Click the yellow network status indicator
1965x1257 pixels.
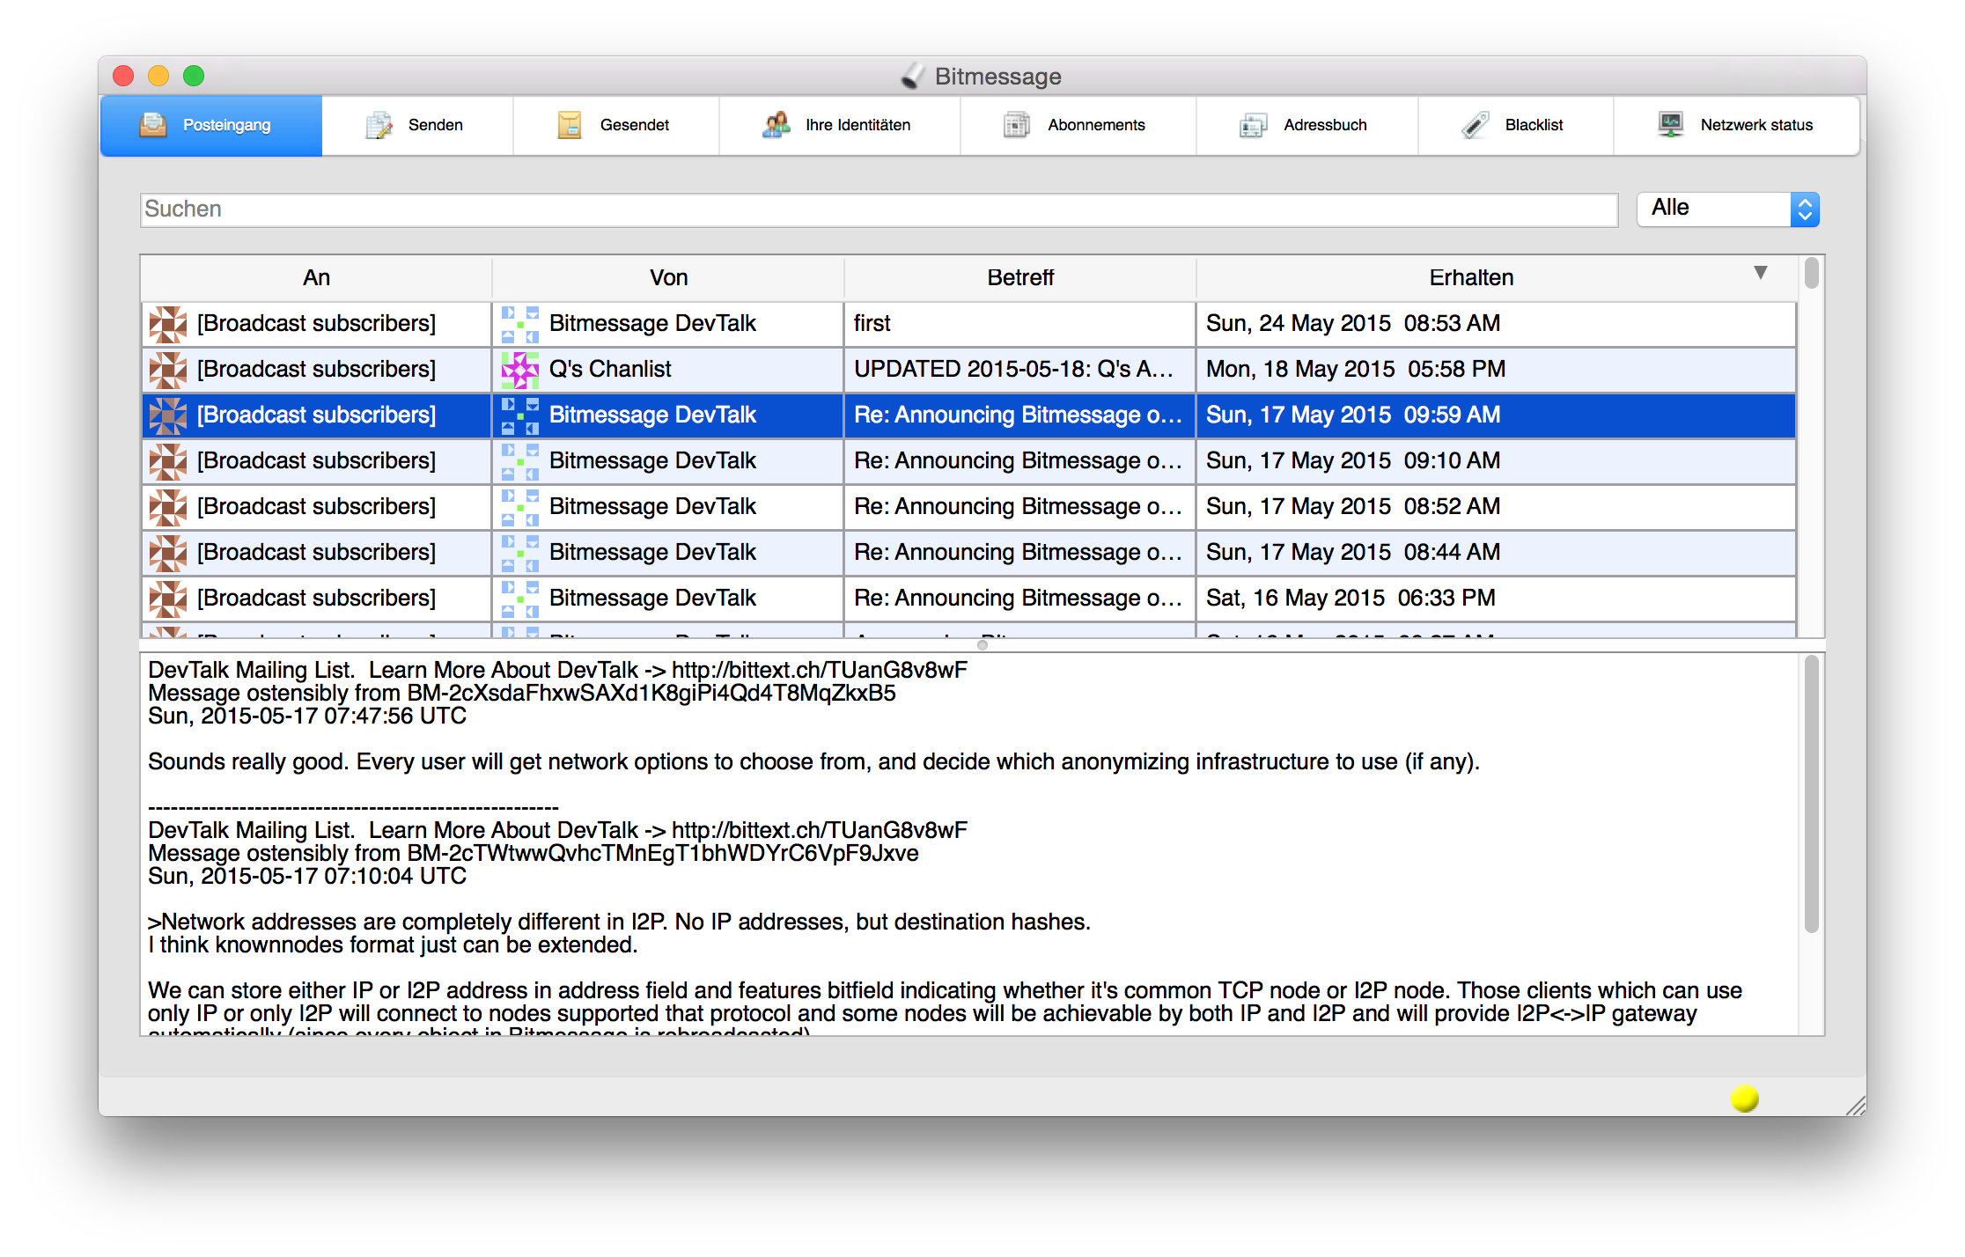(1744, 1098)
